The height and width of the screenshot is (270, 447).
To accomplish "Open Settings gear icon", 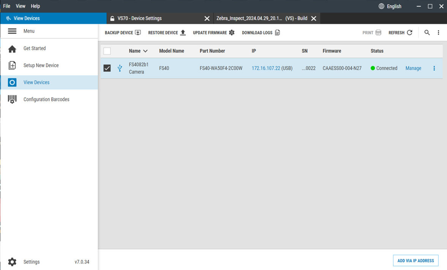I will click(12, 262).
